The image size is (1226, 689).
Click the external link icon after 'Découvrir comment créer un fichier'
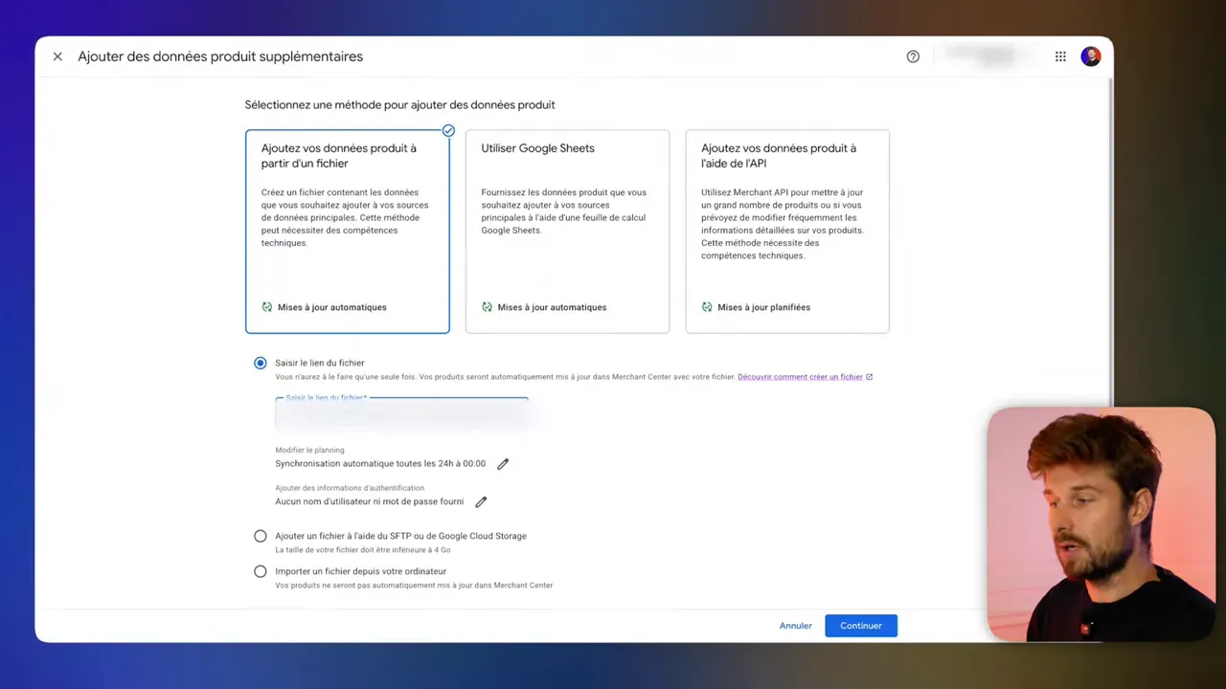tap(869, 376)
